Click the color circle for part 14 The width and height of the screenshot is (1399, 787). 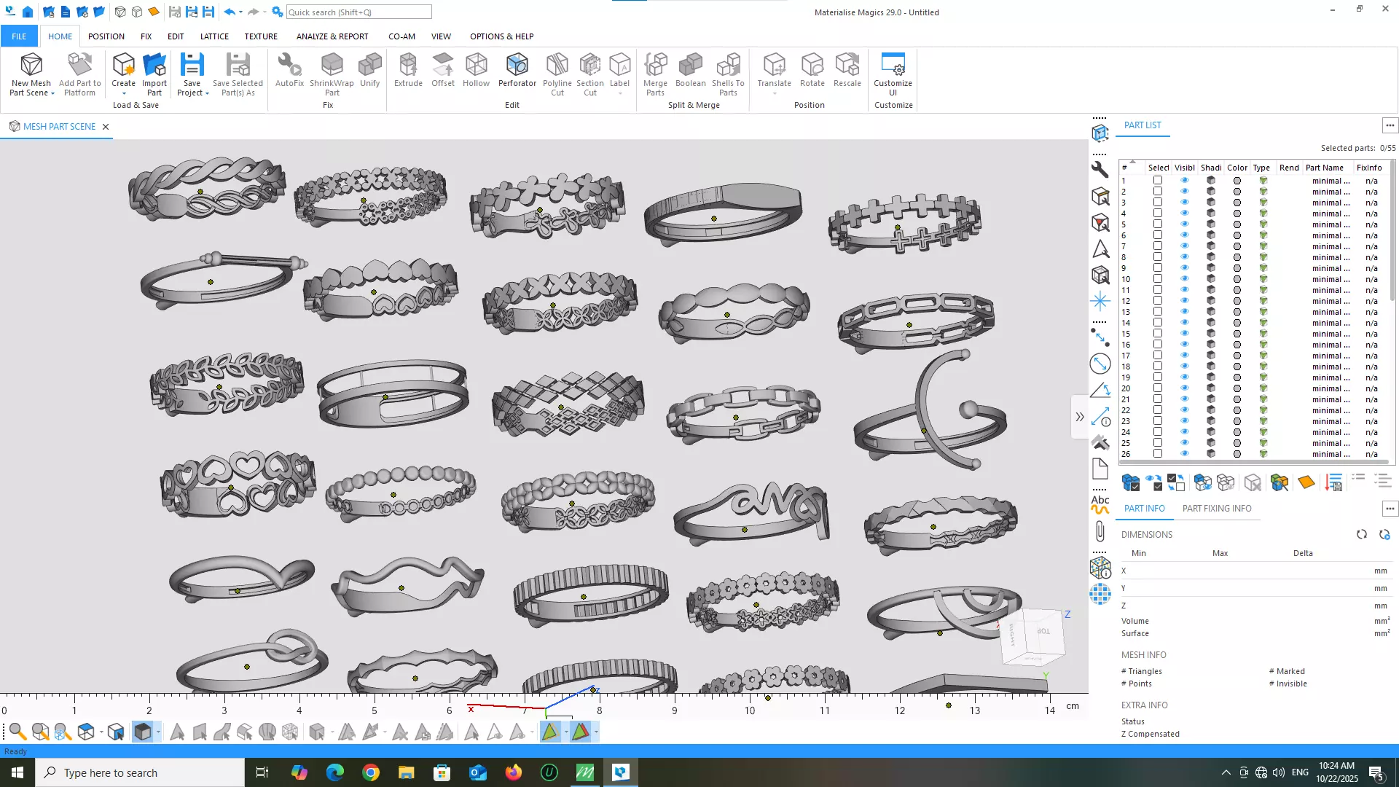[1237, 323]
